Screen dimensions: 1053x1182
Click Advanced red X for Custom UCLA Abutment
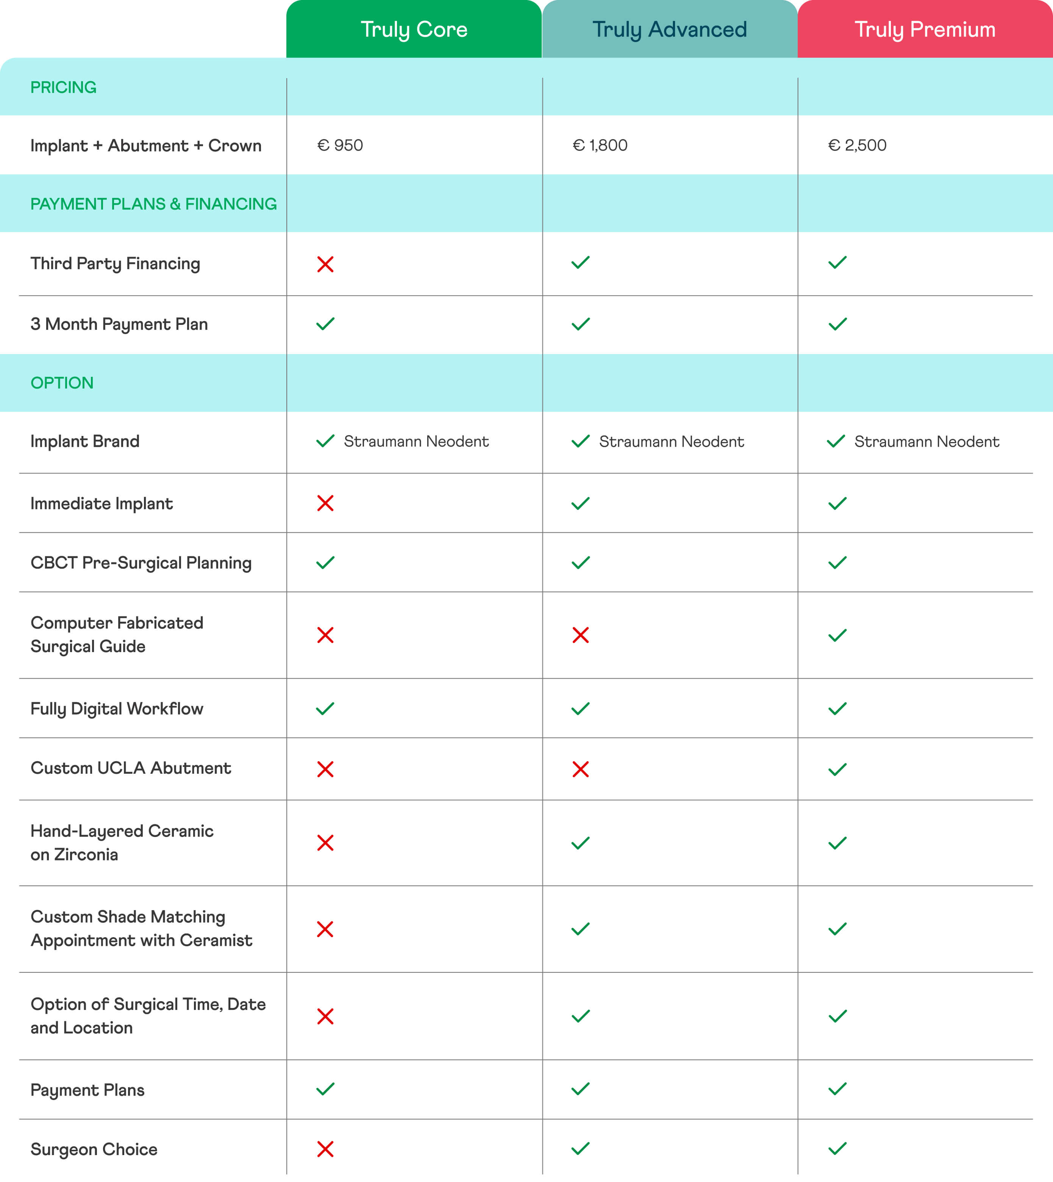[x=580, y=770]
